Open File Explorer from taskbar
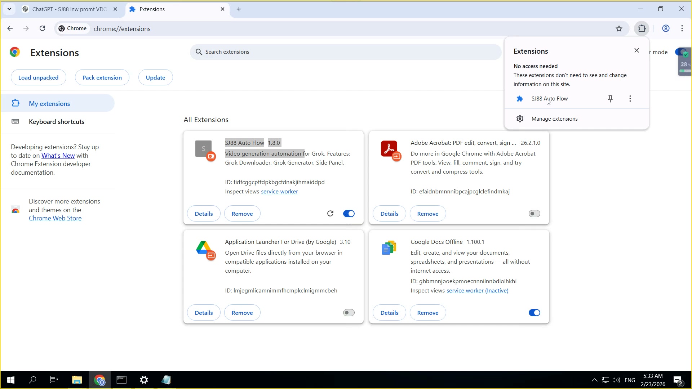 point(77,380)
